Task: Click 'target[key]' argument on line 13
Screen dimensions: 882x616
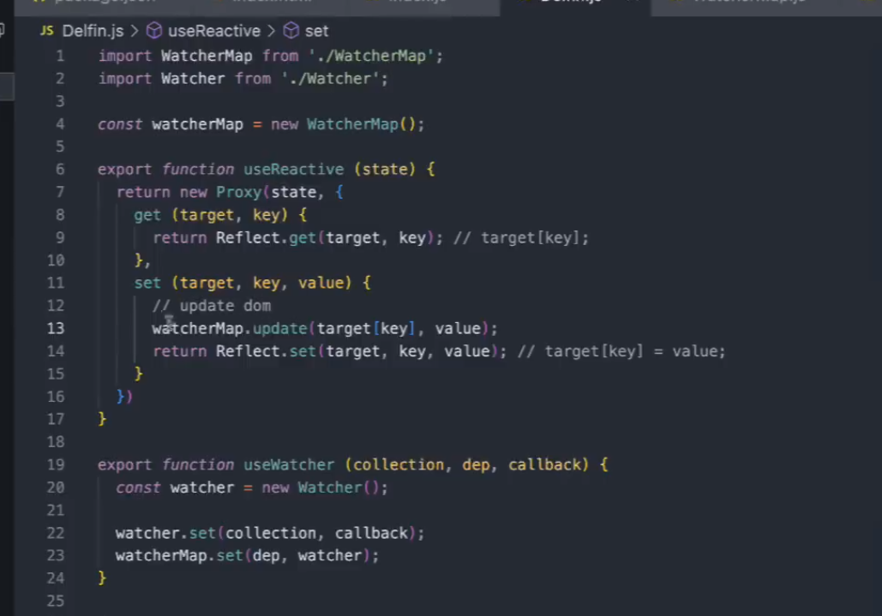Action: click(x=366, y=328)
